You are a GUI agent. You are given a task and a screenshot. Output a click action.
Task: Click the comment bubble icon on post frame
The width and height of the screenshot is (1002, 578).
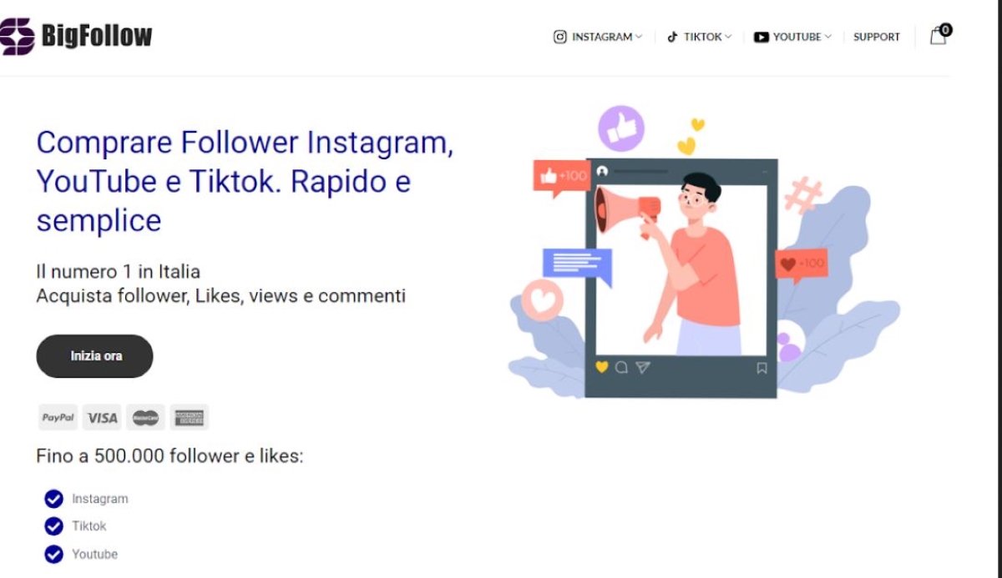tap(621, 367)
